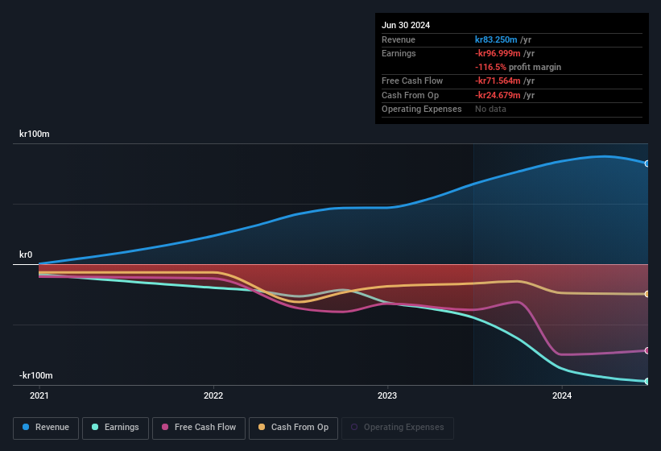Click the Cash From Op label in tooltip

pos(410,95)
